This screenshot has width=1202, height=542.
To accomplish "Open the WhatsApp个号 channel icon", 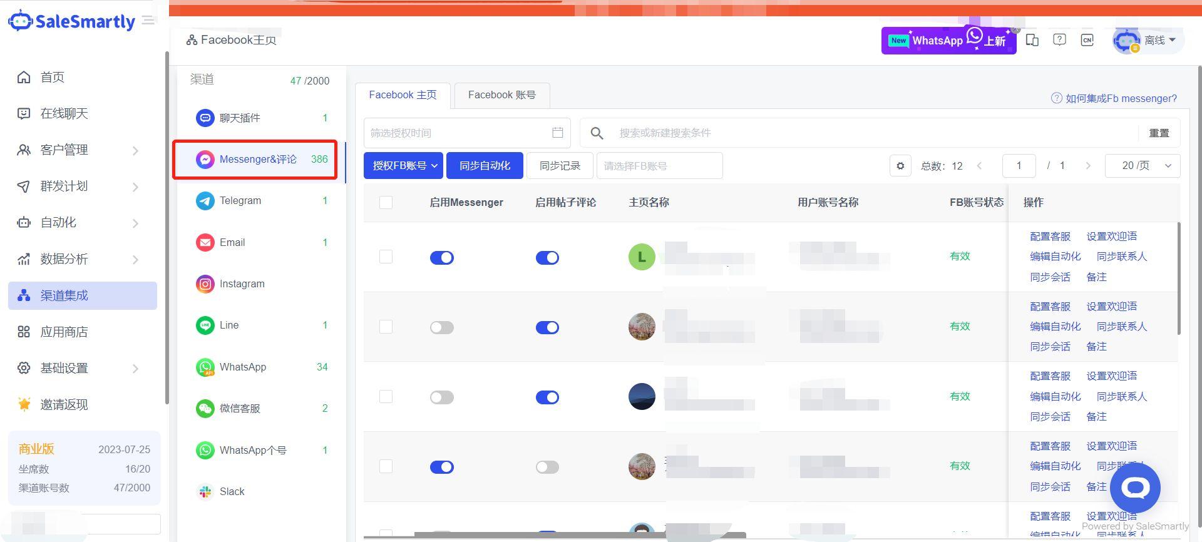I will pyautogui.click(x=205, y=450).
